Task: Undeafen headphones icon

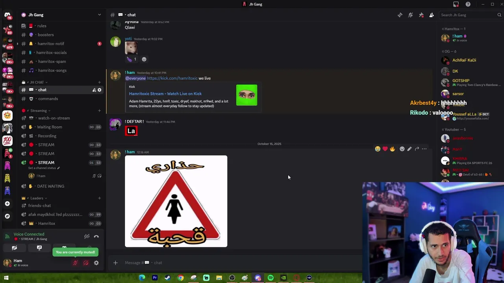Action: [x=86, y=263]
